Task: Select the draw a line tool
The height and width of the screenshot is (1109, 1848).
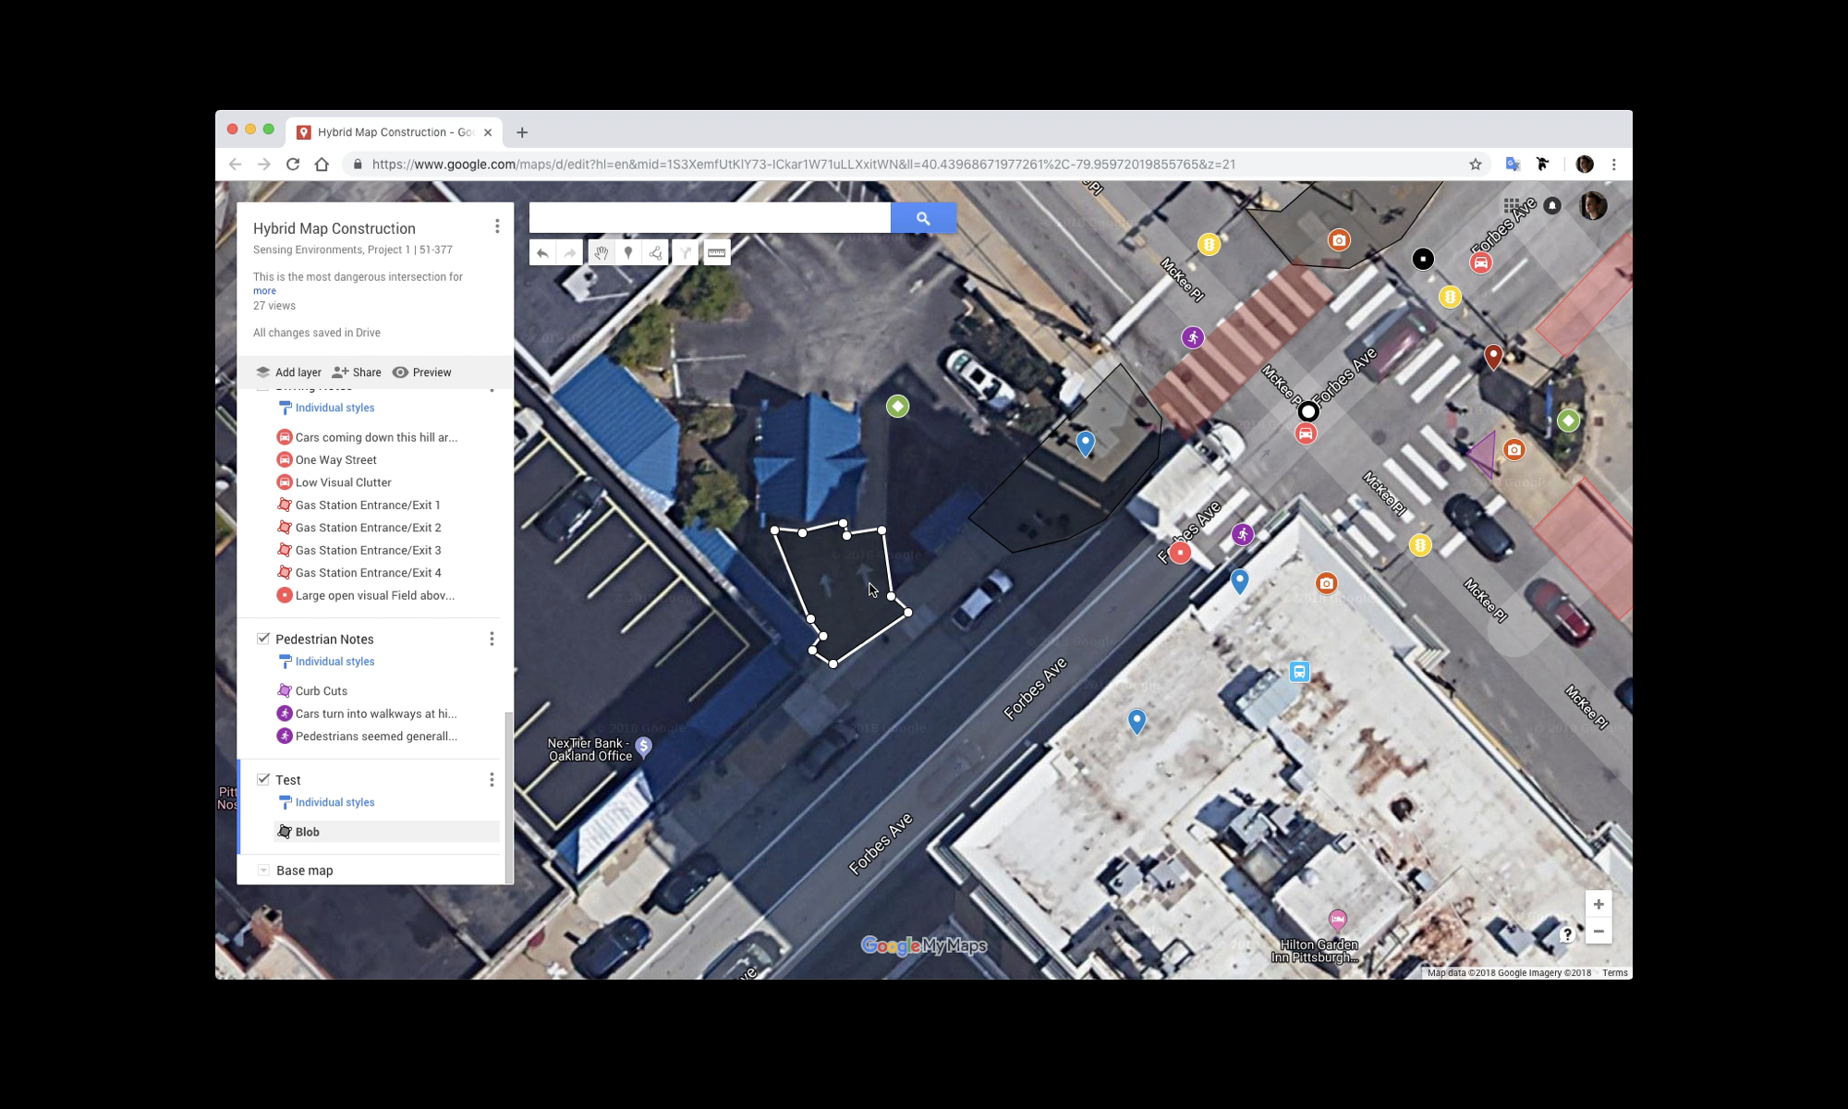Action: click(x=655, y=253)
